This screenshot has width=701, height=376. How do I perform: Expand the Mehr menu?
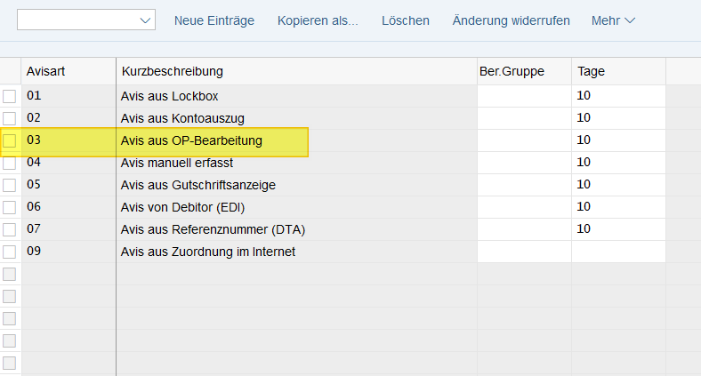(613, 20)
